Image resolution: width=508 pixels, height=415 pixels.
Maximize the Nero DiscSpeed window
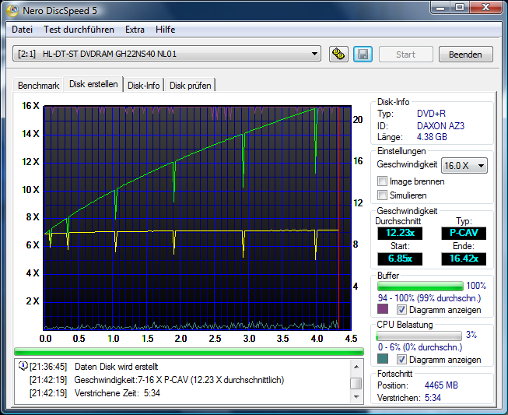pos(459,7)
